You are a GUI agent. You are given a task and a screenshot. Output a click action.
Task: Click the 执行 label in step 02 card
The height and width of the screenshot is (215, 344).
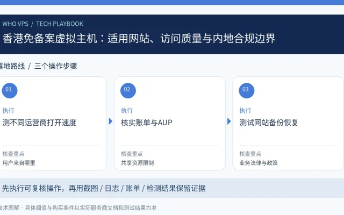pyautogui.click(x=127, y=111)
